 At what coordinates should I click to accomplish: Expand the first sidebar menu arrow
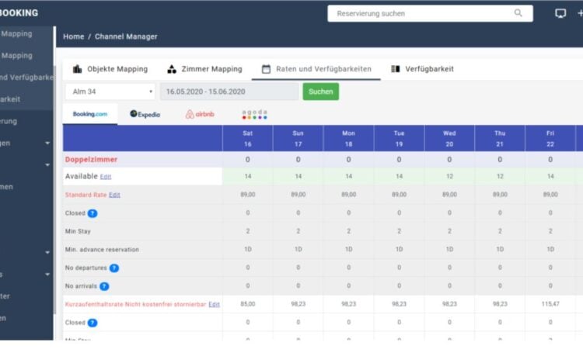(x=47, y=143)
